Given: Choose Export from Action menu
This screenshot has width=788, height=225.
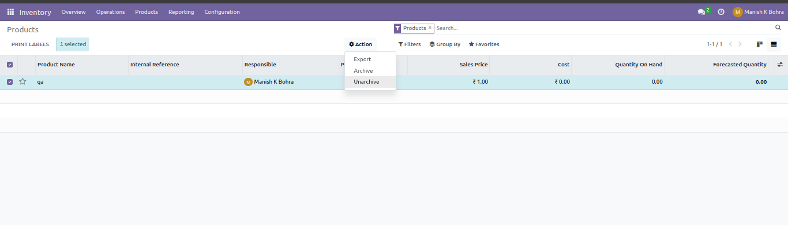Looking at the screenshot, I should click(x=370, y=59).
